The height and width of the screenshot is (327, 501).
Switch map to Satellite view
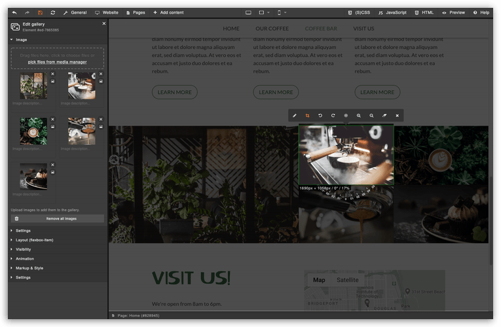coord(347,280)
